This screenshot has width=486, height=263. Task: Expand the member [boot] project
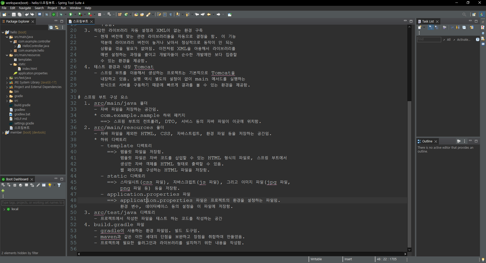click(x=3, y=133)
